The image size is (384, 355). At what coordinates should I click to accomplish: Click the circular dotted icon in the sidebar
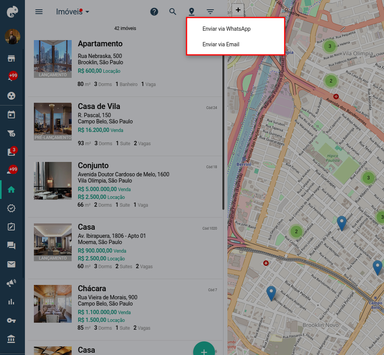(x=11, y=96)
